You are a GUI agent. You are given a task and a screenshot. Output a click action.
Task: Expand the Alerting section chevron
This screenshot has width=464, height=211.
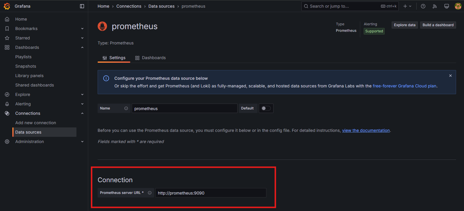[x=82, y=104]
